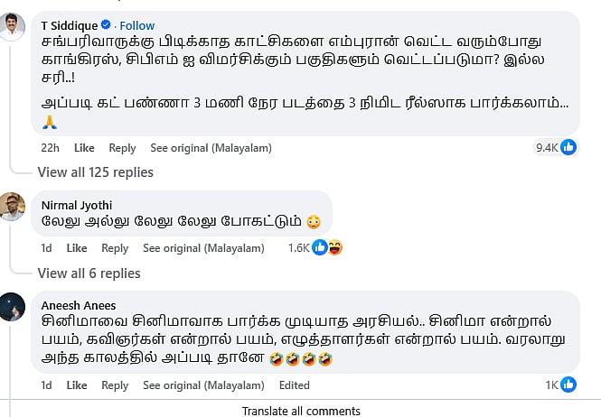View edit history via Edited label
The image size is (601, 417).
(x=294, y=385)
